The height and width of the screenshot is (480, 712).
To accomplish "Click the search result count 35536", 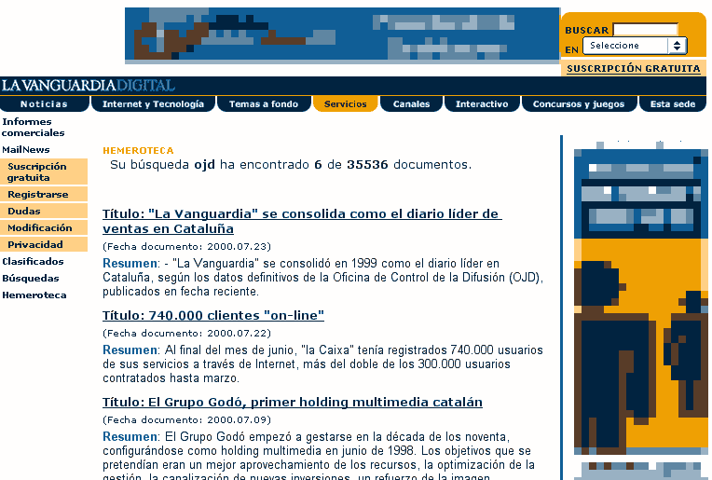I will pos(367,164).
